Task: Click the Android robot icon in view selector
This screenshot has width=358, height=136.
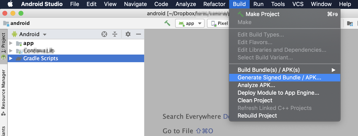Action: click(15, 34)
